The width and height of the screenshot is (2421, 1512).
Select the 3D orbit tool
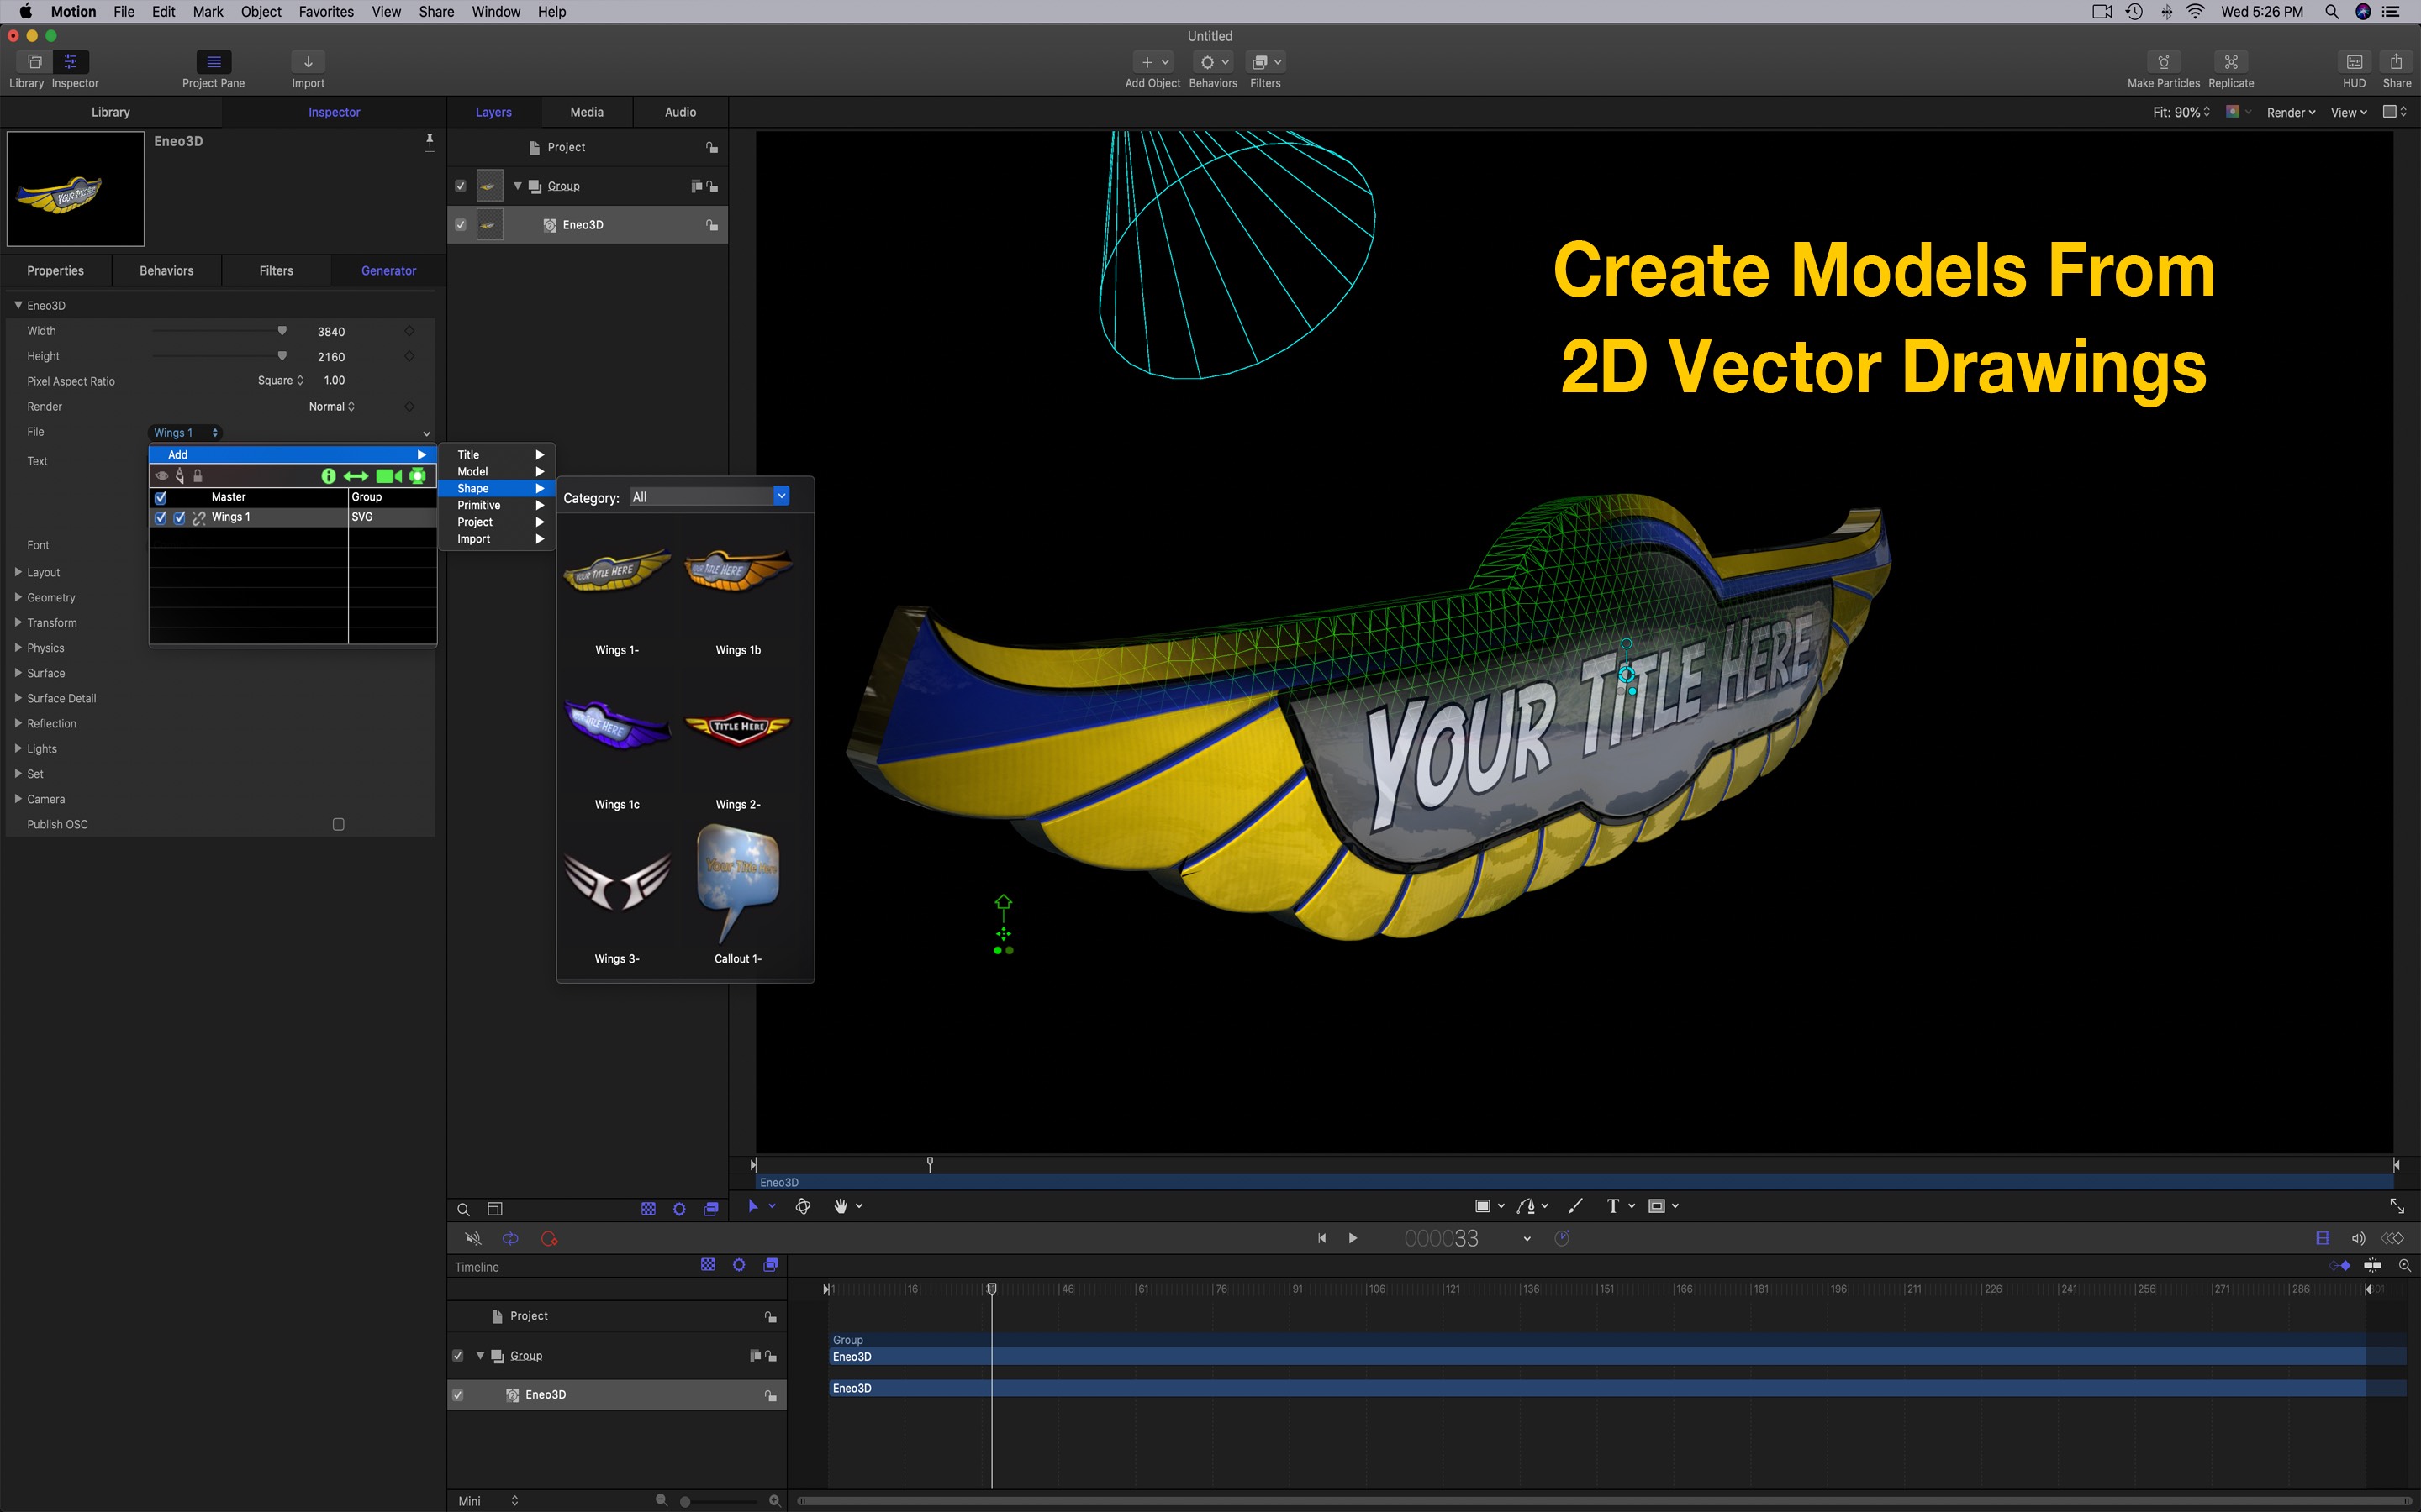coord(802,1206)
